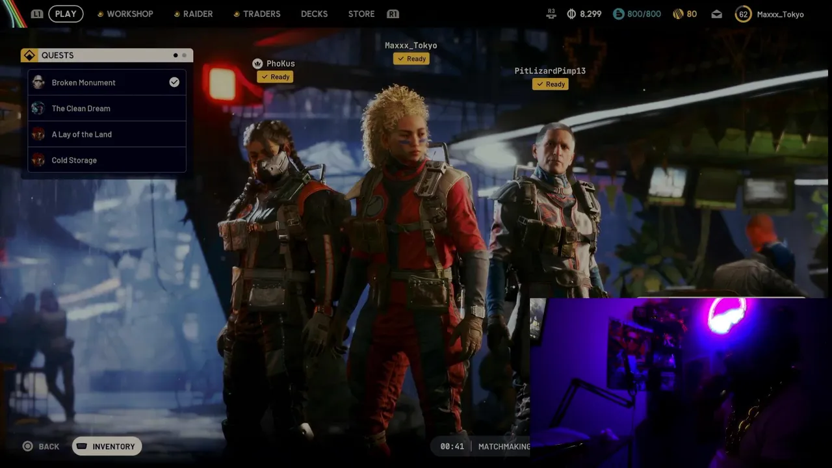Open the mail envelope icon

click(x=716, y=14)
